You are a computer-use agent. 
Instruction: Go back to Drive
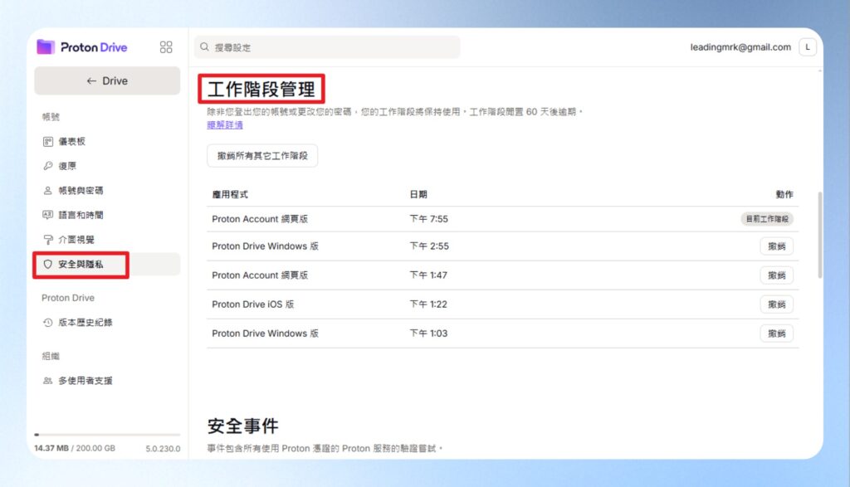(x=107, y=80)
